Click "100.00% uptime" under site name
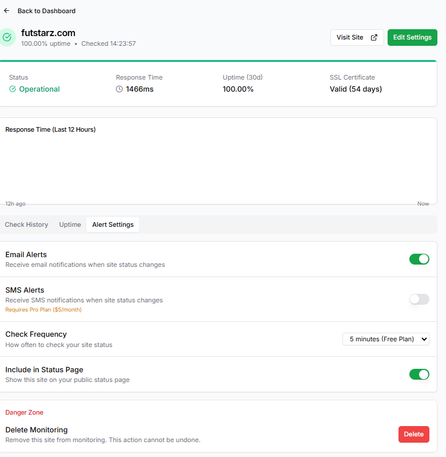The height and width of the screenshot is (457, 446). pos(46,44)
